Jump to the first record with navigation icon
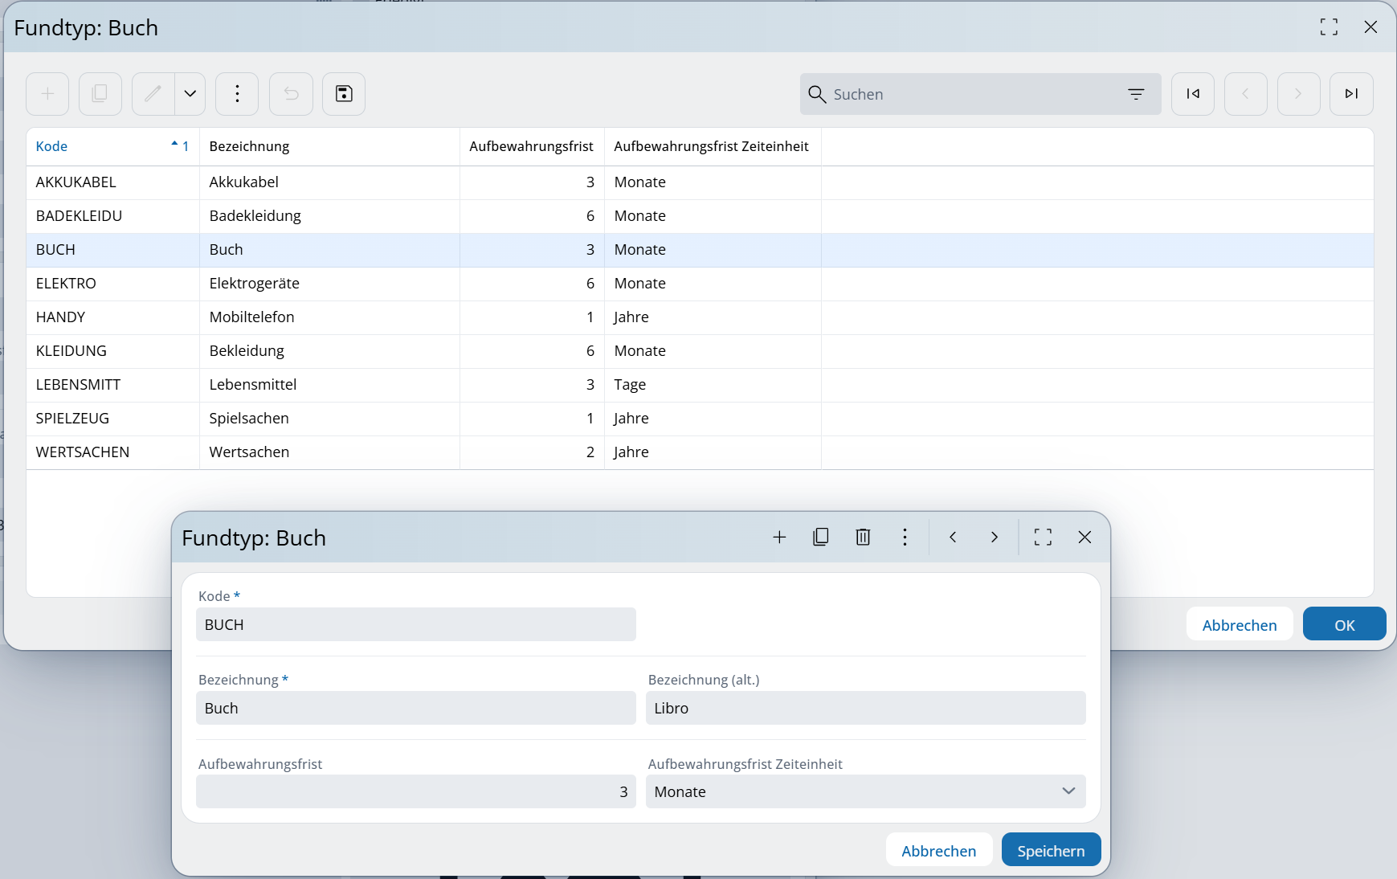Viewport: 1397px width, 879px height. click(x=1192, y=94)
